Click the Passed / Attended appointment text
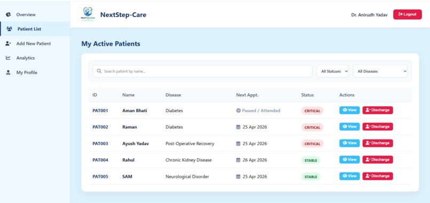The height and width of the screenshot is (203, 430). [261, 111]
